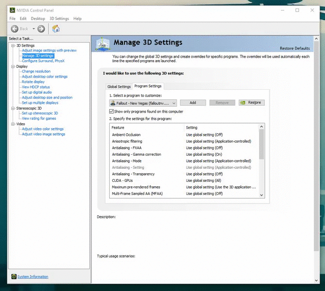Open Back history dropdown arrow
This screenshot has width=325, height=291.
(x=33, y=29)
